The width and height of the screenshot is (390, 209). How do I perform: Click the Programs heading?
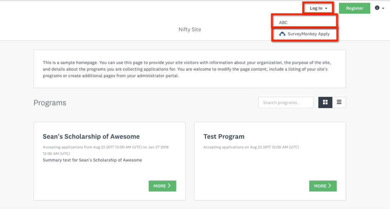[x=50, y=103]
